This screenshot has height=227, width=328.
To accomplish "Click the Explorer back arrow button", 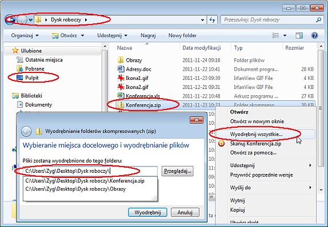I will (x=10, y=20).
